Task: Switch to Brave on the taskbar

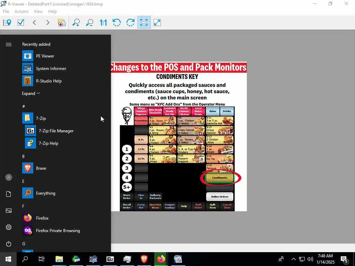Action: tap(144, 259)
